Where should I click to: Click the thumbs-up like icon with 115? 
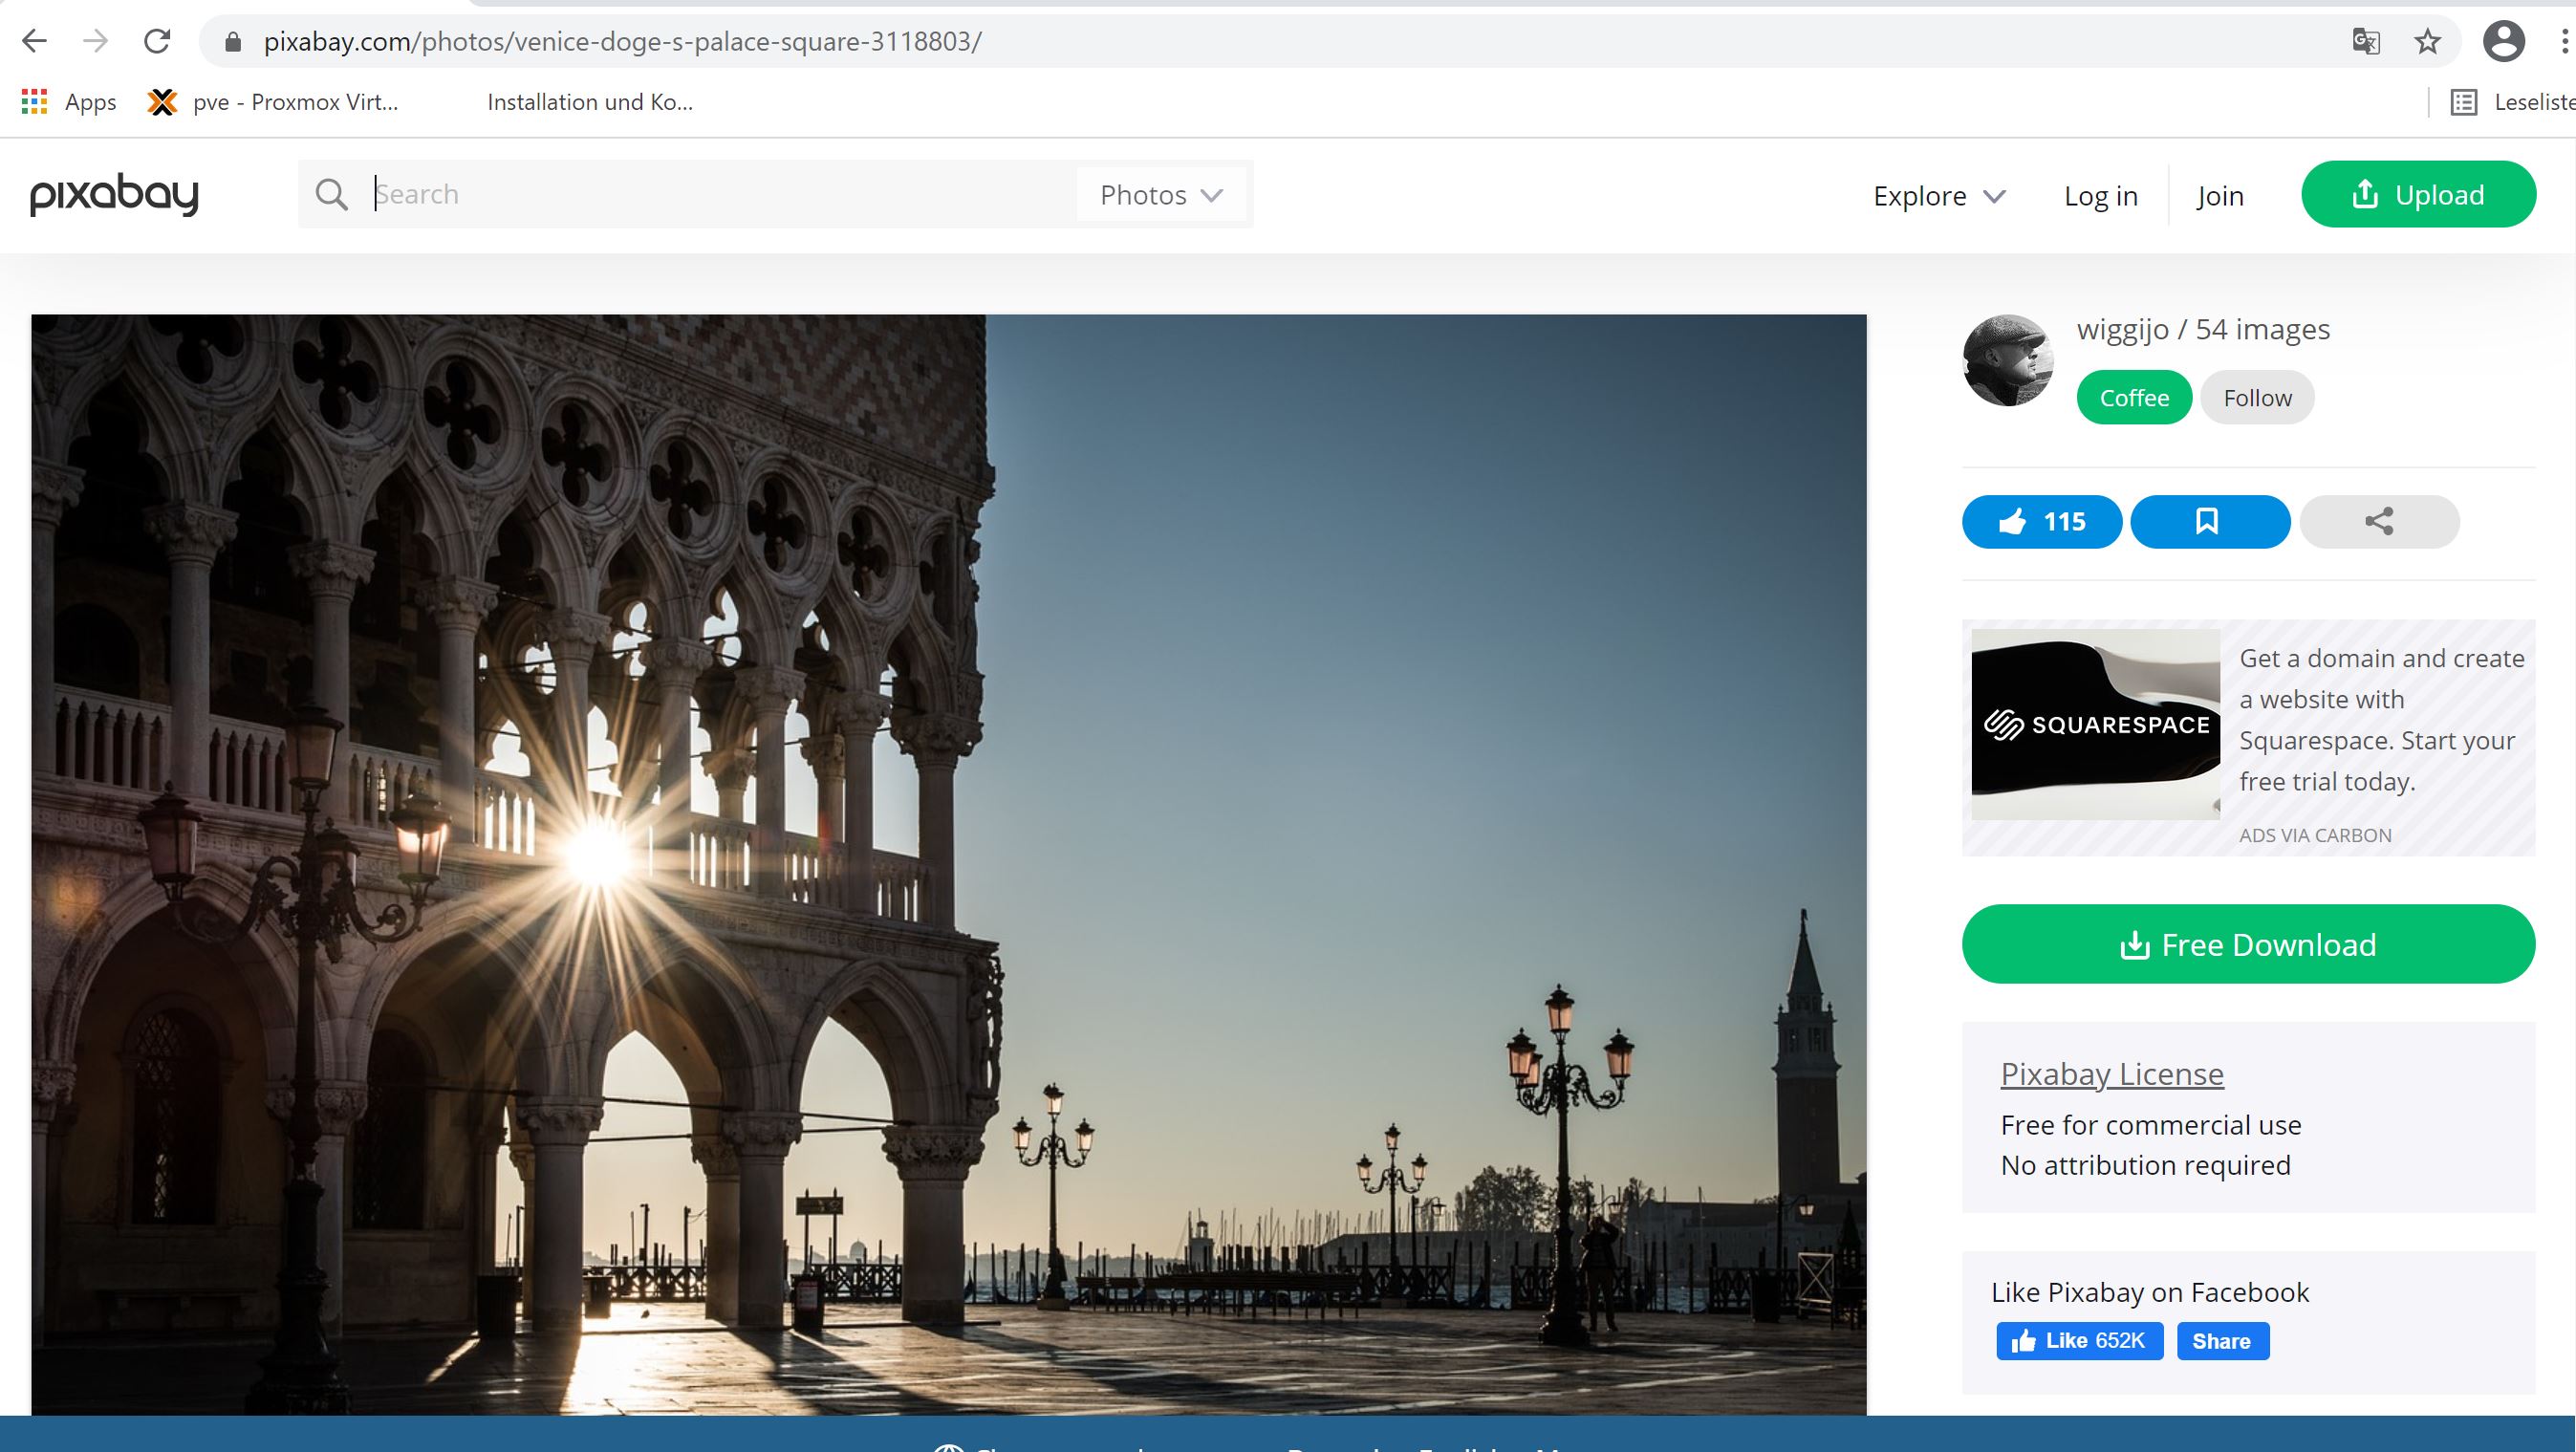tap(2041, 521)
